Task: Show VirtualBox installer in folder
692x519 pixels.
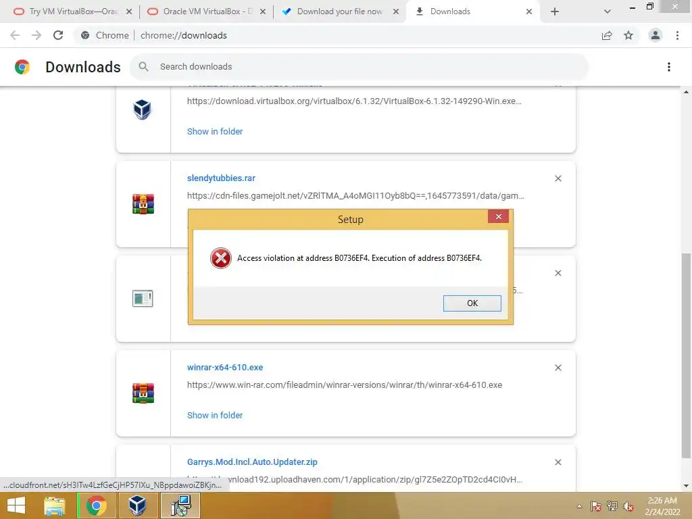Action: pyautogui.click(x=215, y=132)
